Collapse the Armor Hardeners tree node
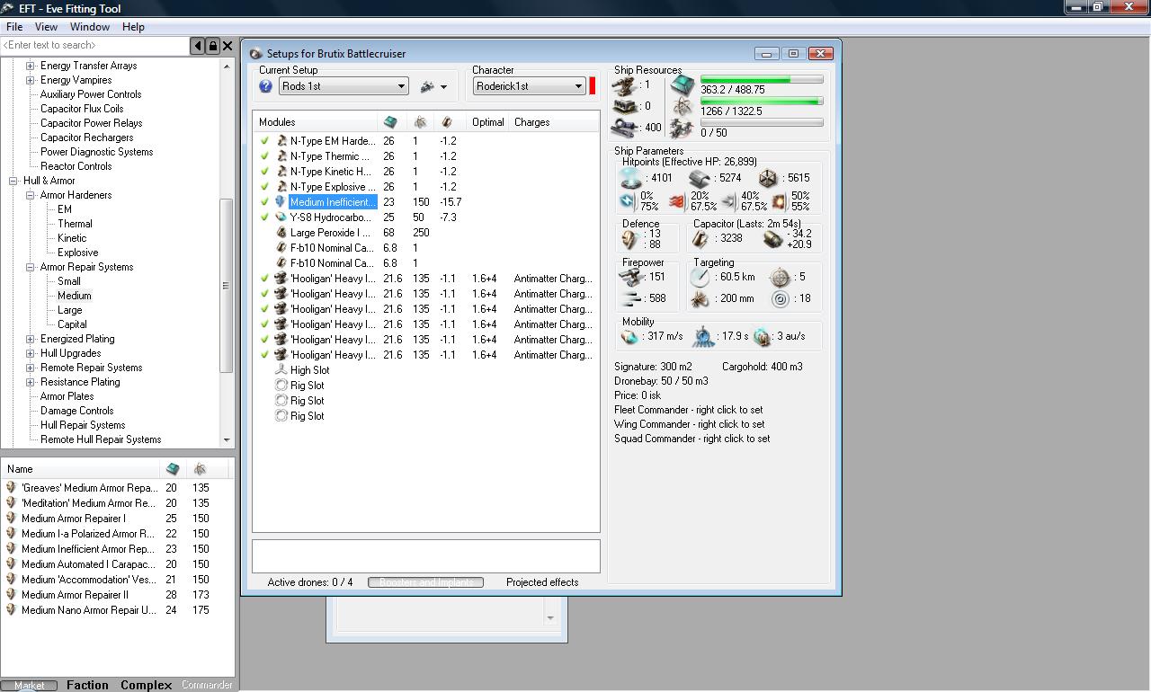The image size is (1151, 692). [x=30, y=195]
